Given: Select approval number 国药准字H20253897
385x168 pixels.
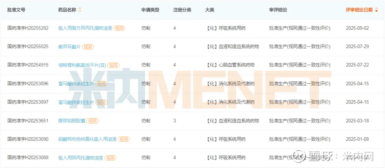Looking at the screenshot, I should point(28,102).
